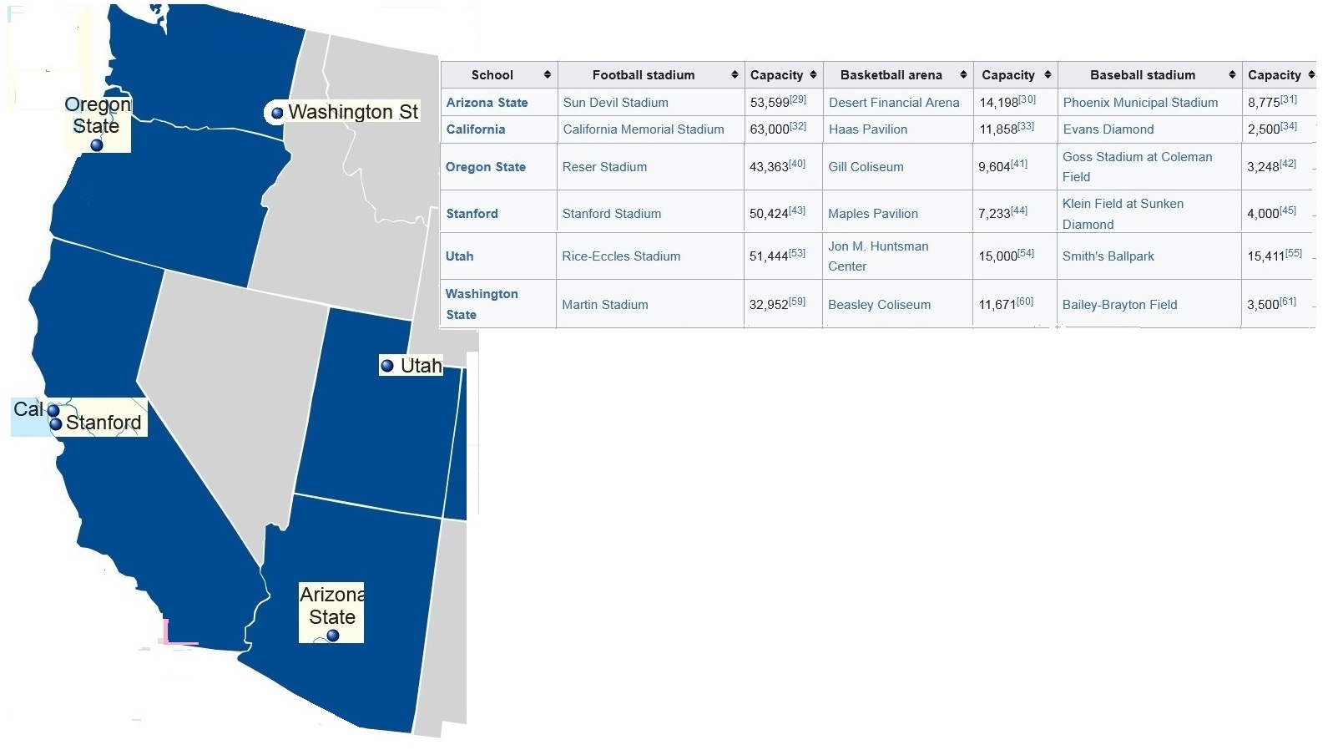1343x750 pixels.
Task: Open the Evans Diamond link
Action: pos(1108,129)
